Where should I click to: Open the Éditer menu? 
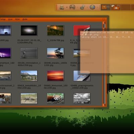coord(3,19)
